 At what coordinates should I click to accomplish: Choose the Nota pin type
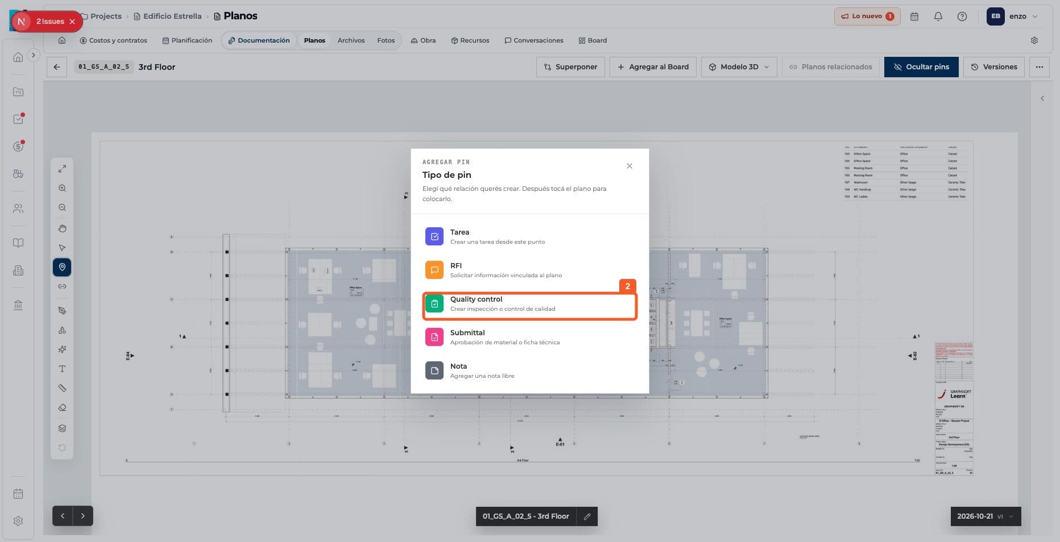[x=529, y=370]
